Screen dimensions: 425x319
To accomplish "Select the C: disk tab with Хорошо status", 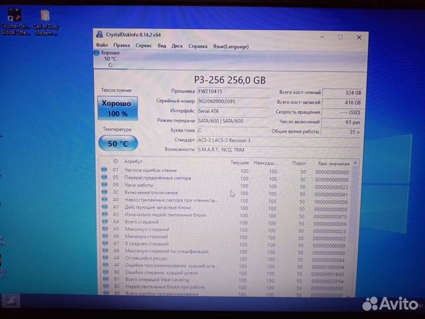I will point(110,59).
